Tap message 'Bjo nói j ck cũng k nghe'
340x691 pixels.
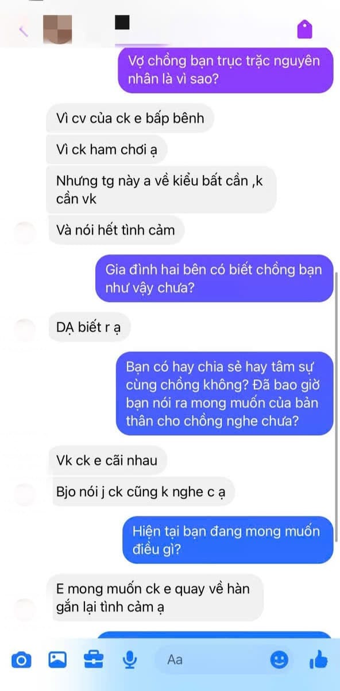coord(144,492)
